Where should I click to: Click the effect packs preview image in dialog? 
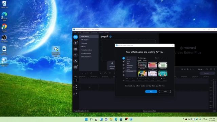tap(145, 68)
